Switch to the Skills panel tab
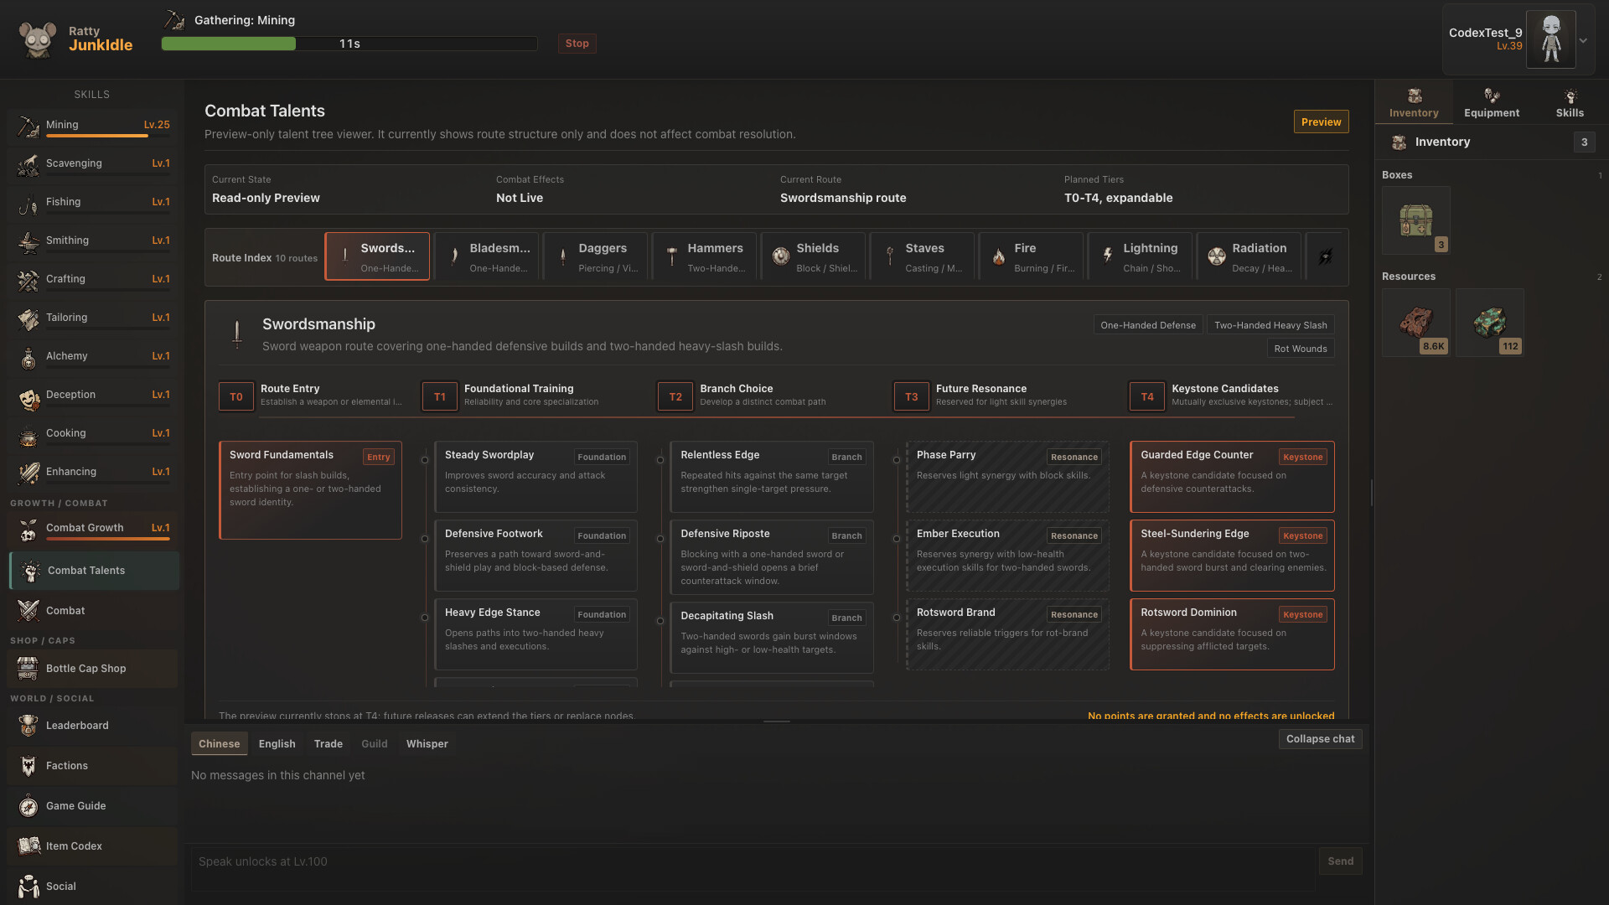The height and width of the screenshot is (905, 1609). (x=1570, y=103)
